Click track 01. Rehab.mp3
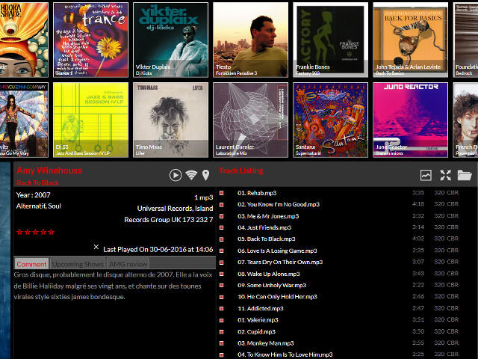This screenshot has width=478, height=359. (x=257, y=193)
